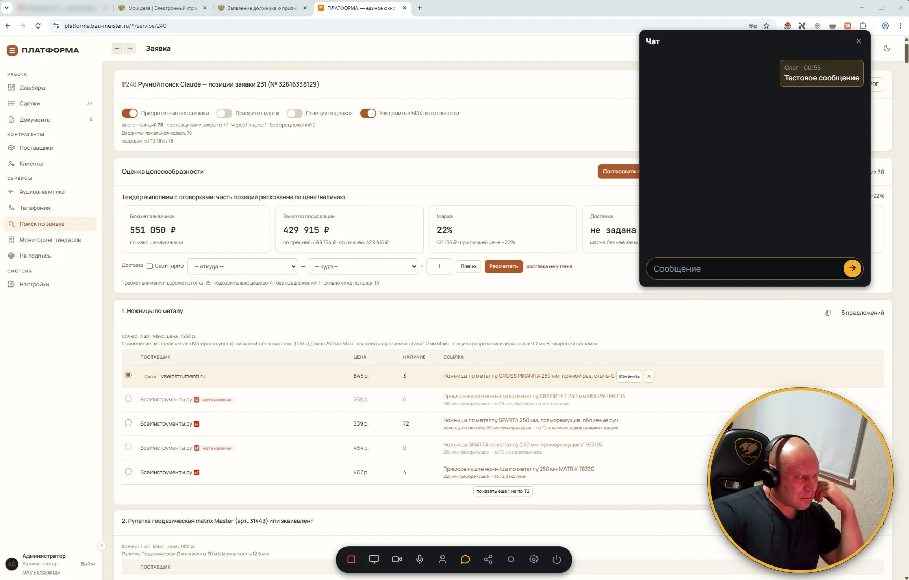Toggle Приоритетные поставщики switch
This screenshot has width=909, height=580.
[130, 113]
